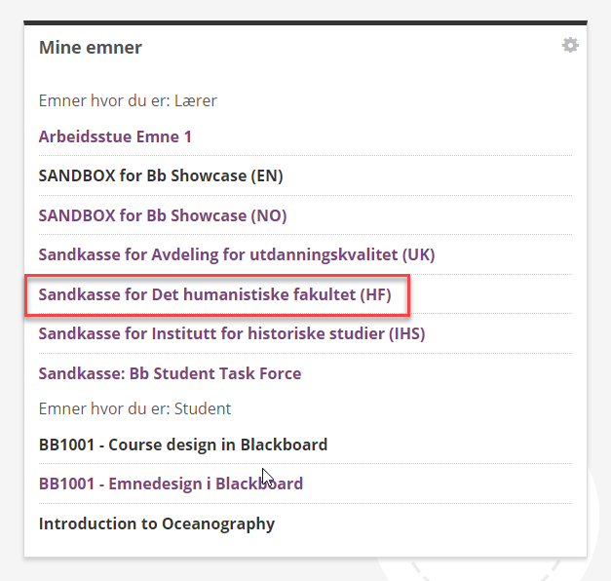Select the first course listed under Lærer
This screenshot has width=611, height=581.
[x=115, y=136]
